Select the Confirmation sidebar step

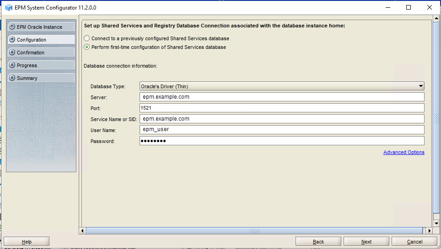point(41,52)
